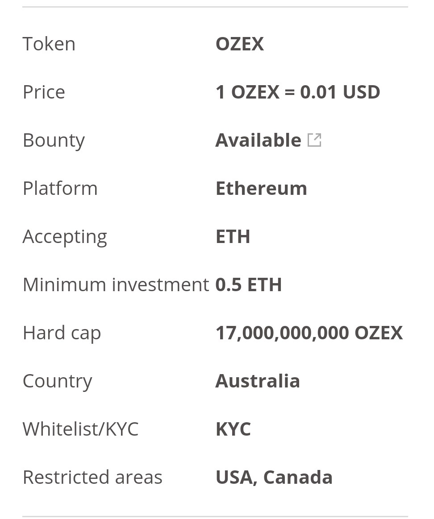This screenshot has width=434, height=519.
Task: Click the Hard cap row label
Action: [x=62, y=333]
